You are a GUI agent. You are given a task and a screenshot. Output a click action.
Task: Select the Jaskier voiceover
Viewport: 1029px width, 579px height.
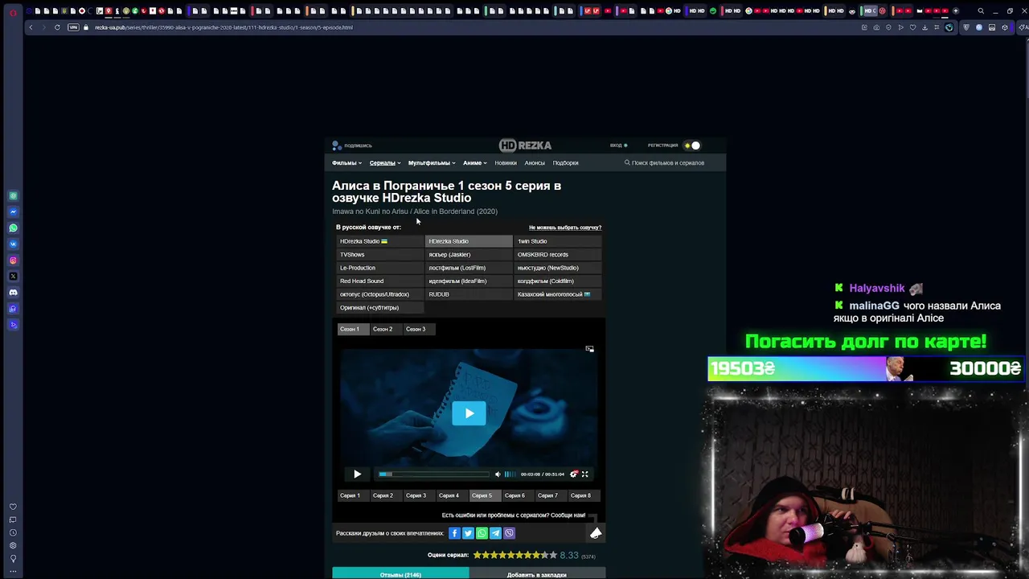(469, 255)
